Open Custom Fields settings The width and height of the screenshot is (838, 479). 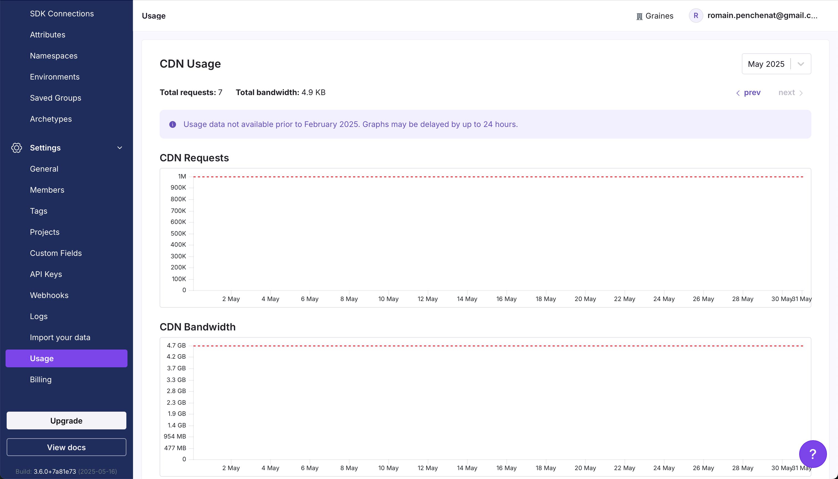[x=56, y=253]
